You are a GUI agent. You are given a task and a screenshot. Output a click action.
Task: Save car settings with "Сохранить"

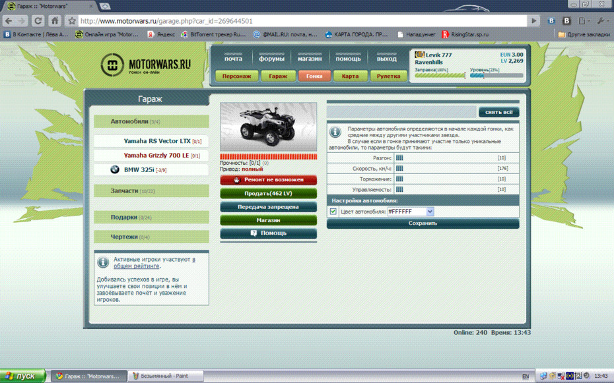coord(423,223)
